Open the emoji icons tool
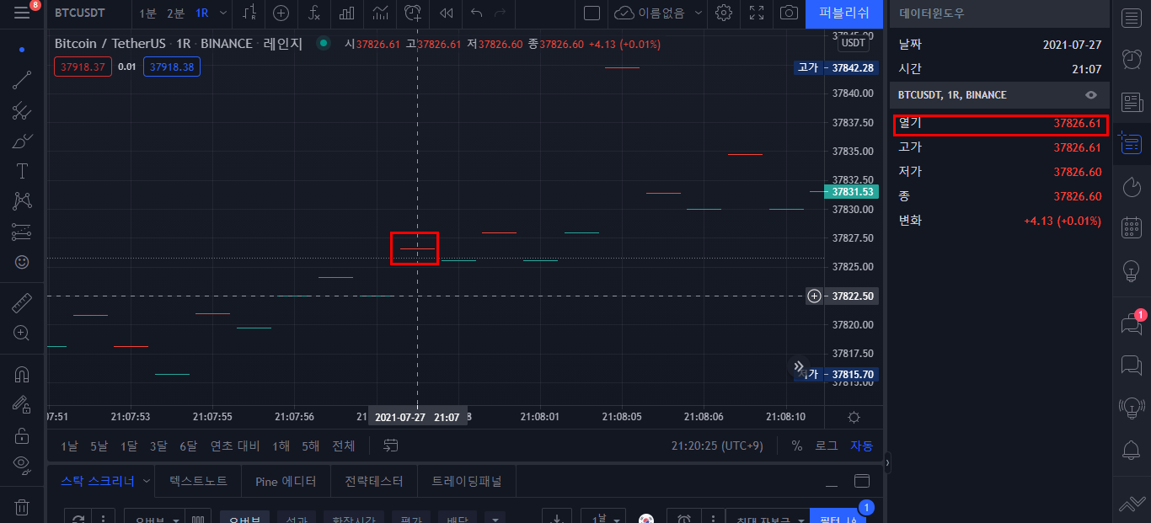Viewport: 1151px width, 523px height. click(x=22, y=262)
